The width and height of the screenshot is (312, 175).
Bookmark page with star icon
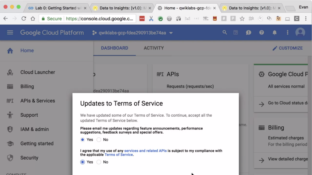tap(242, 19)
